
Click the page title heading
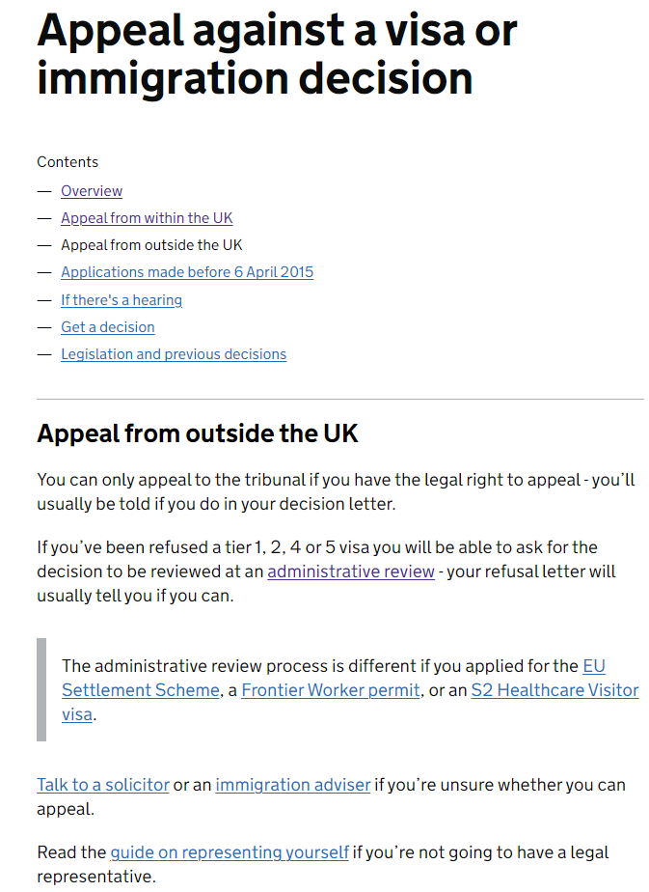click(277, 54)
